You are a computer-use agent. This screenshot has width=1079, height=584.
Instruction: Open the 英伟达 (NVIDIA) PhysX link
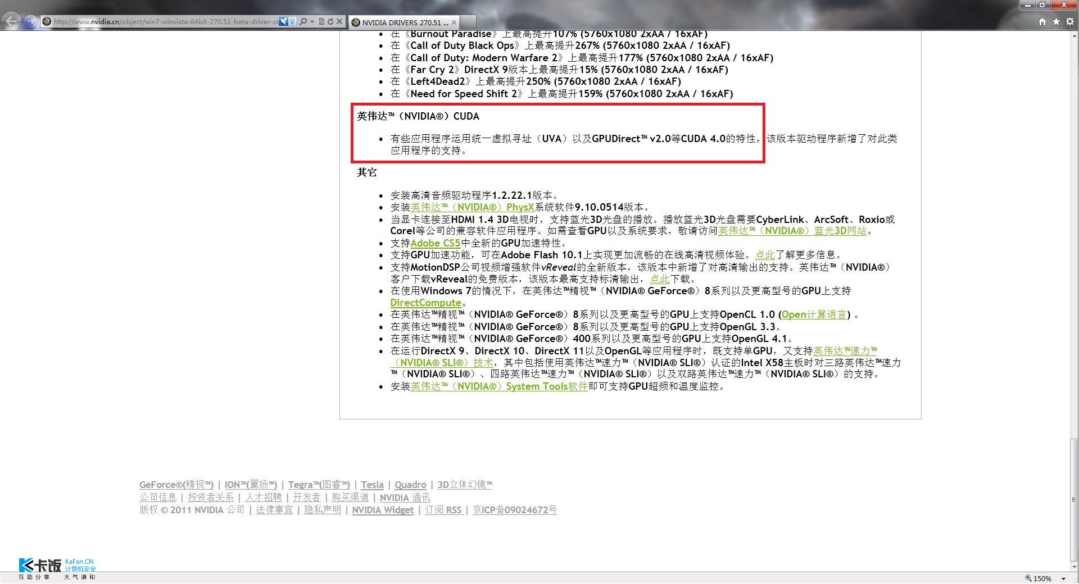tap(472, 207)
